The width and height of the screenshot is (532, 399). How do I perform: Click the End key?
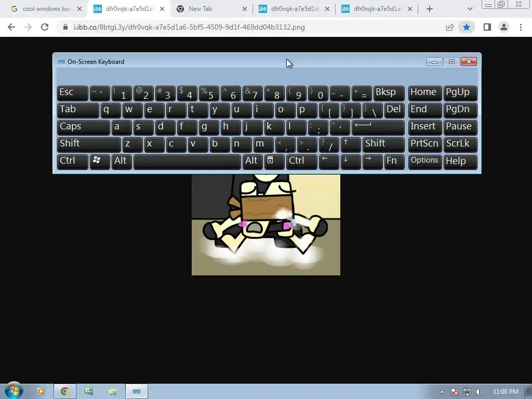(425, 110)
